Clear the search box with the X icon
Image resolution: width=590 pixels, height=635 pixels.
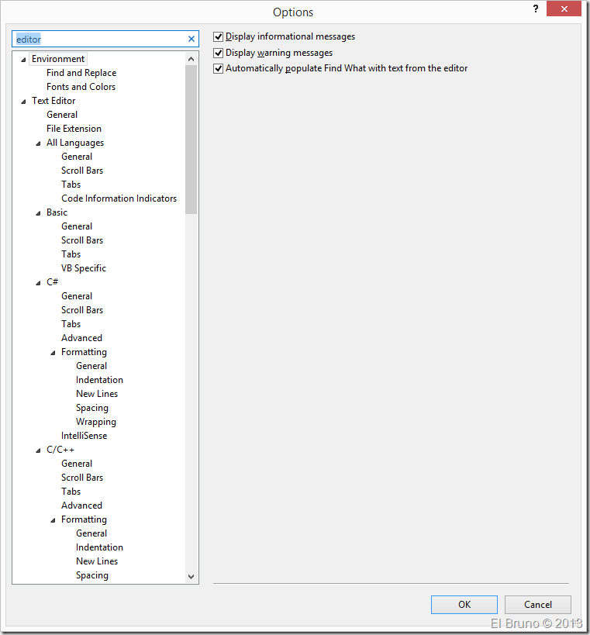point(191,39)
